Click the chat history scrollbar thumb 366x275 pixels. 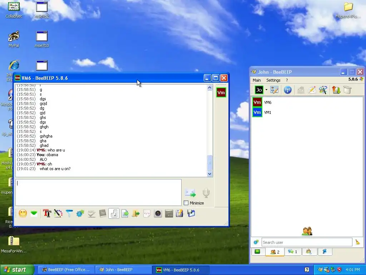[209, 163]
